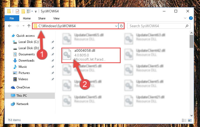The image size is (200, 127).
Task: Open the Help question mark icon
Action: click(191, 18)
